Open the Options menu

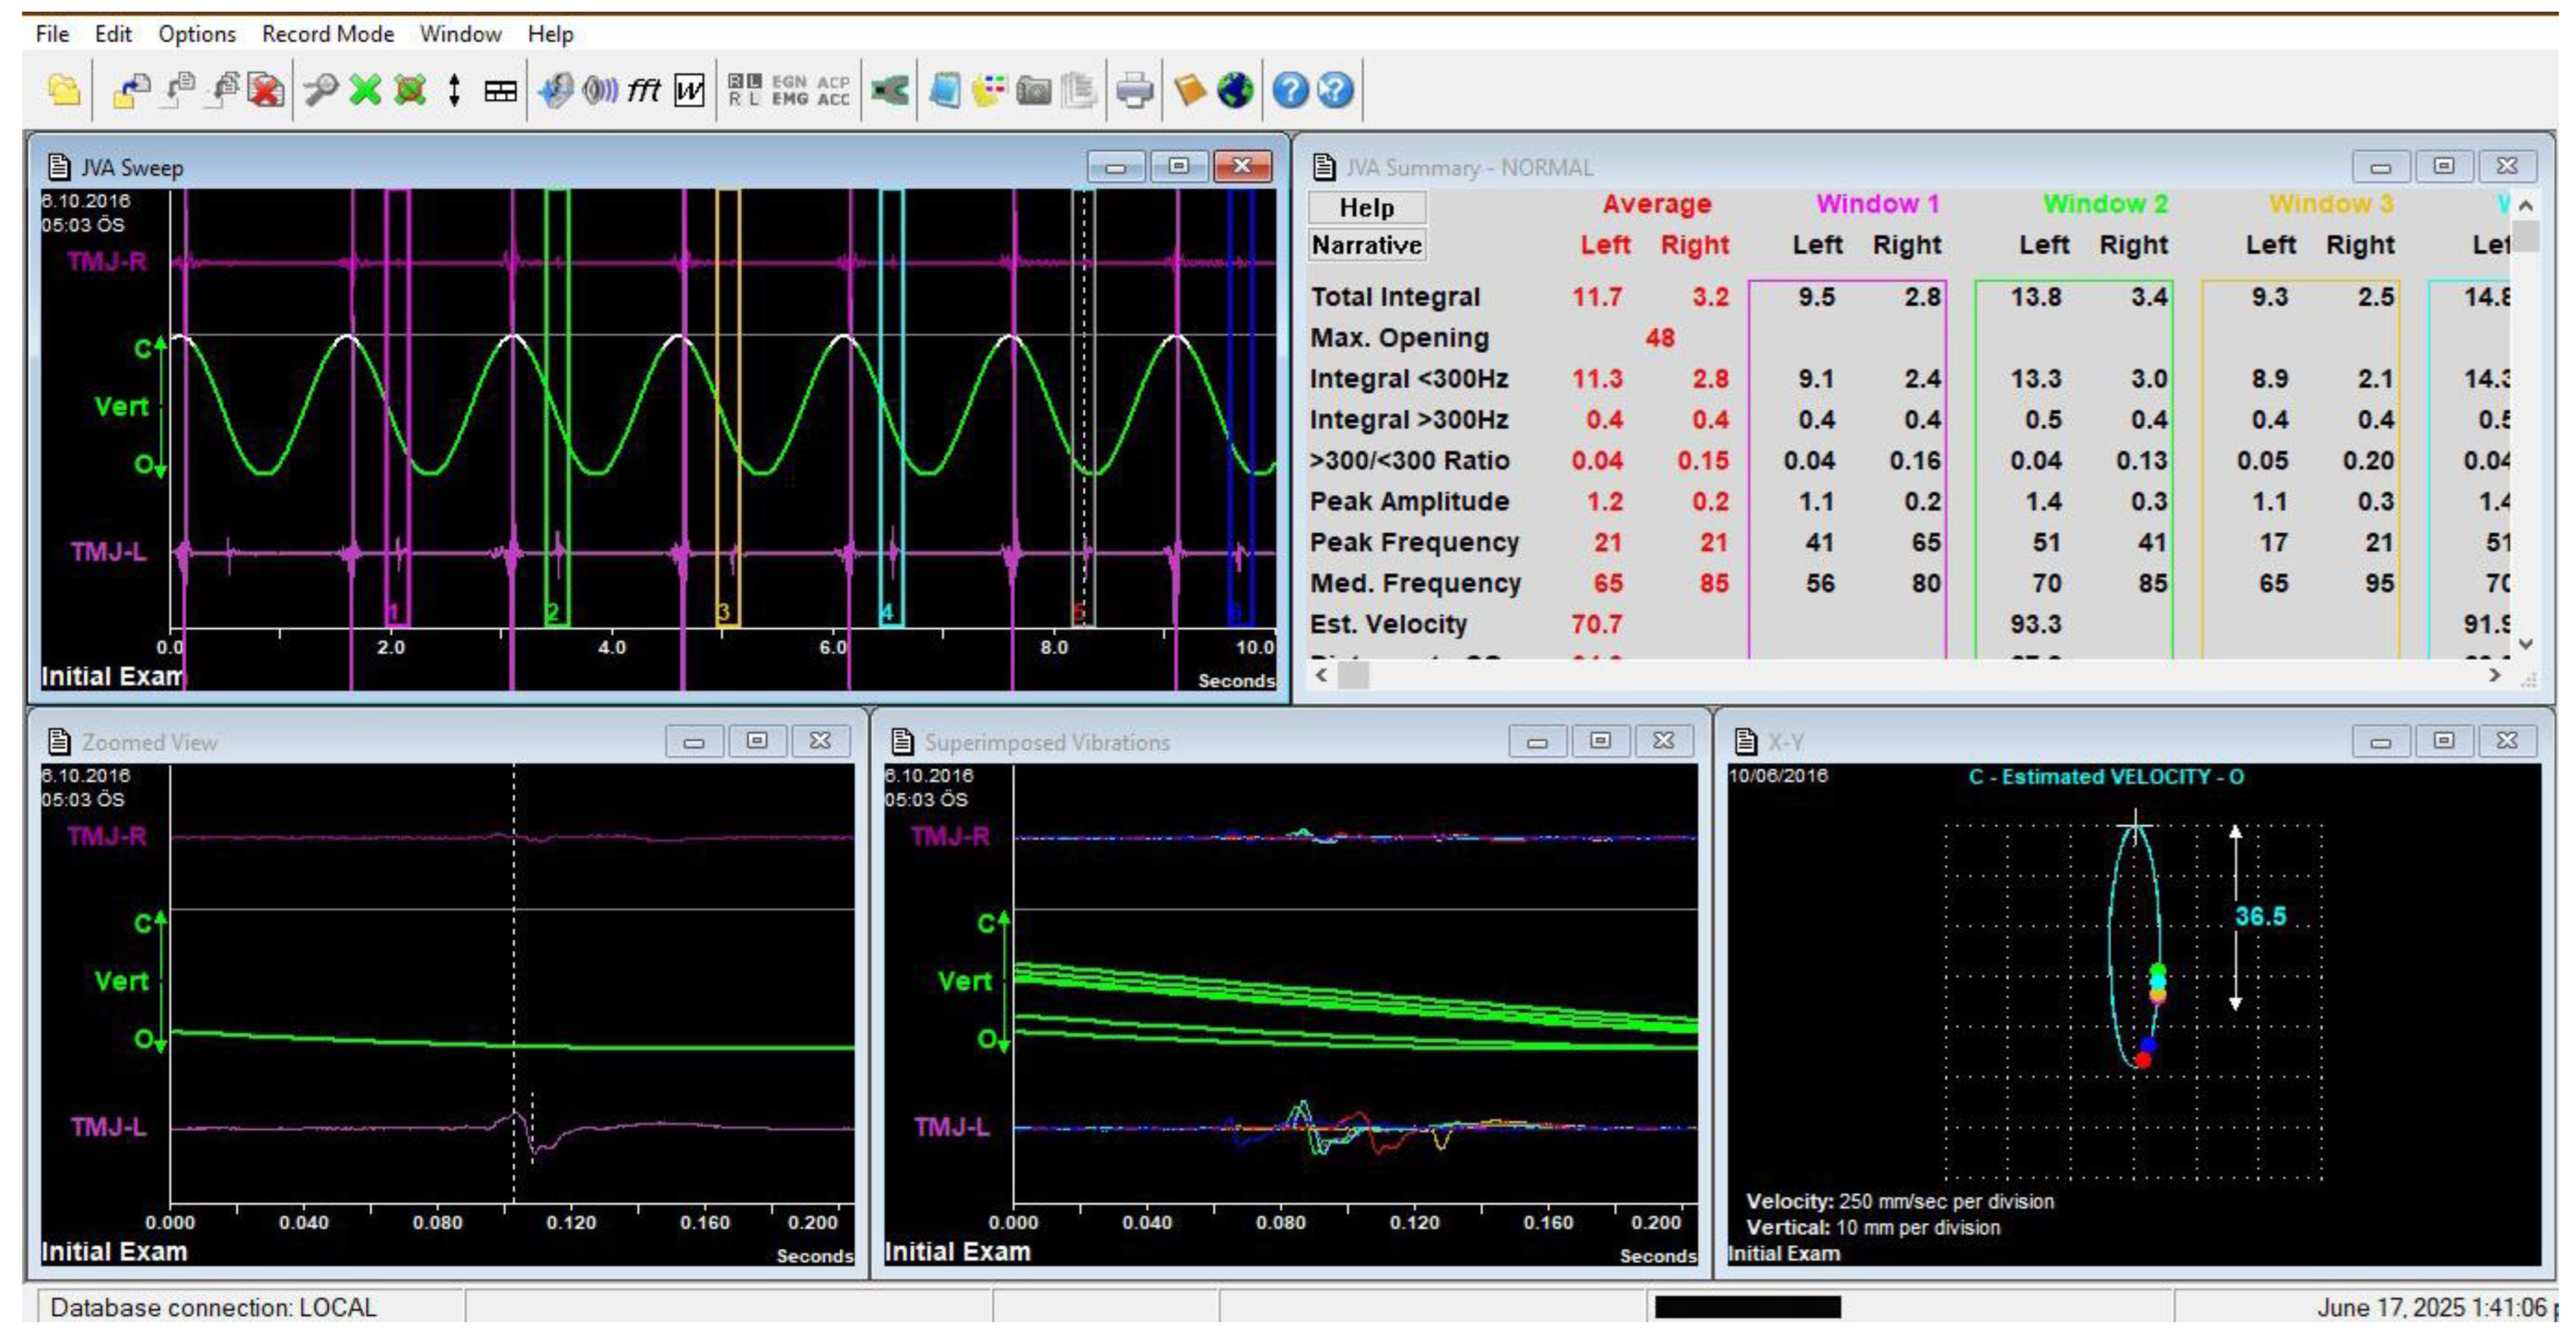196,34
